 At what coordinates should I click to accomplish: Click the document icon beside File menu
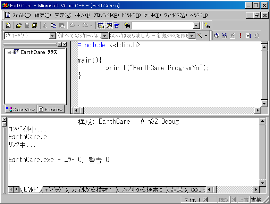coord(8,15)
